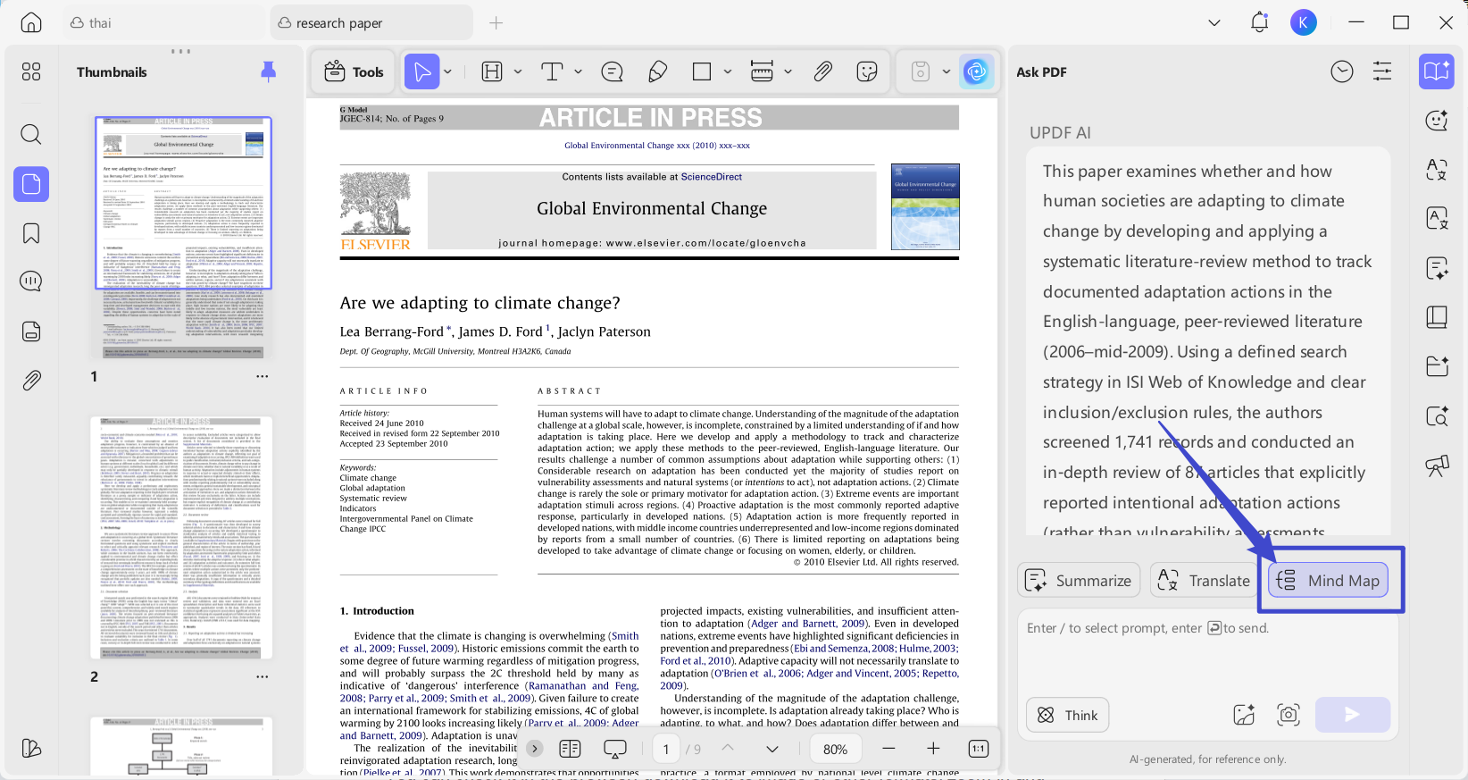Toggle the reading mode book icon
The image size is (1468, 780).
click(570, 749)
